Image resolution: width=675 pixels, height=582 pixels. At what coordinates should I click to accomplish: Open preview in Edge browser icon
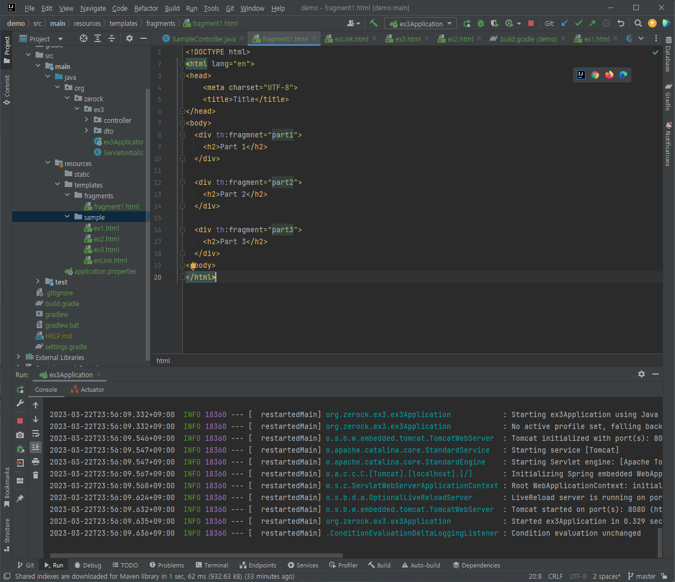click(623, 75)
